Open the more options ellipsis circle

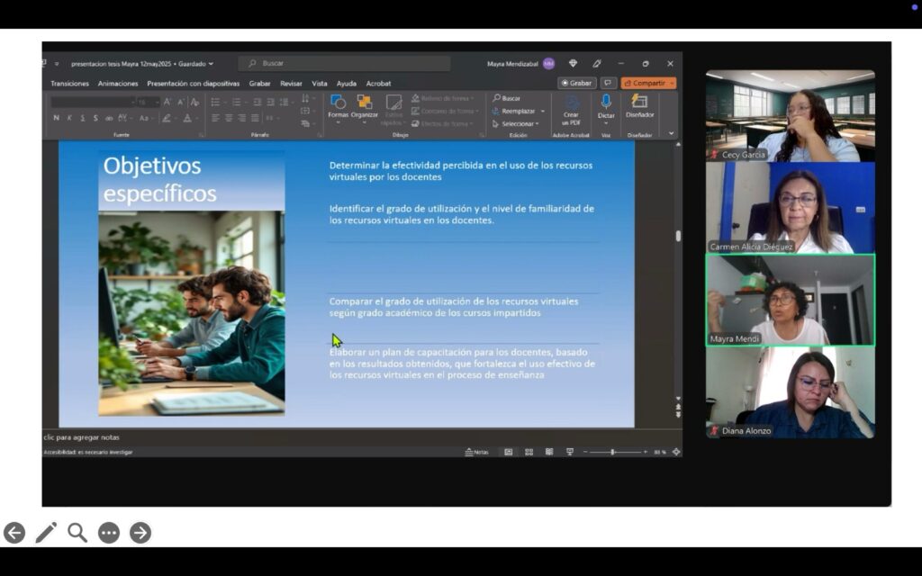(109, 533)
